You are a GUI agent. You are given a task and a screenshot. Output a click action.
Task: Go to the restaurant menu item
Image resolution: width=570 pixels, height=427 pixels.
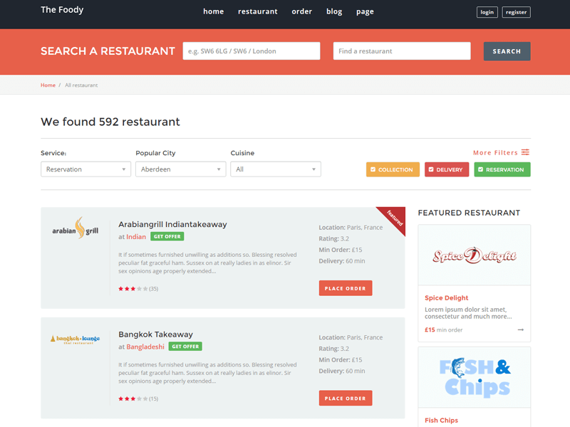pos(257,11)
